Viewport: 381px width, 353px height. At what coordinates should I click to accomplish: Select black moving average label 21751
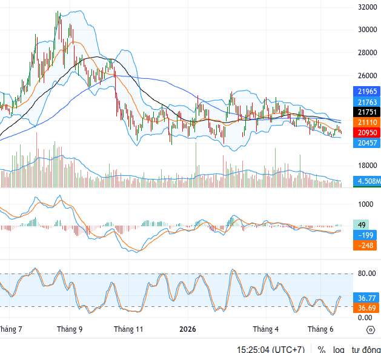point(366,112)
